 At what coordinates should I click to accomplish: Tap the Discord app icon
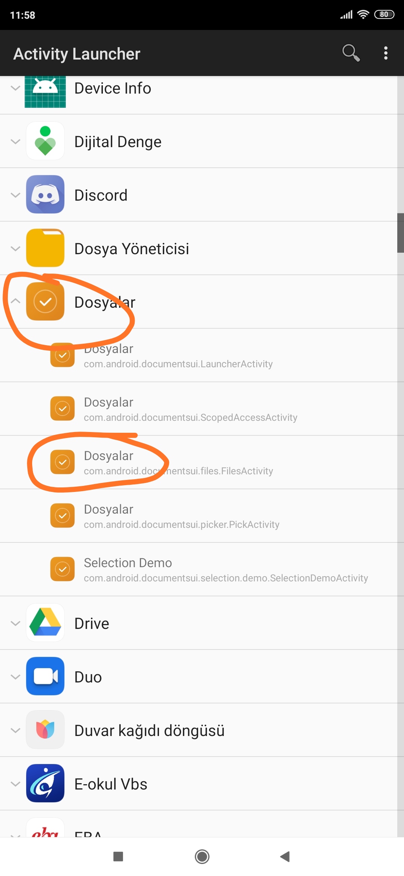pos(45,195)
